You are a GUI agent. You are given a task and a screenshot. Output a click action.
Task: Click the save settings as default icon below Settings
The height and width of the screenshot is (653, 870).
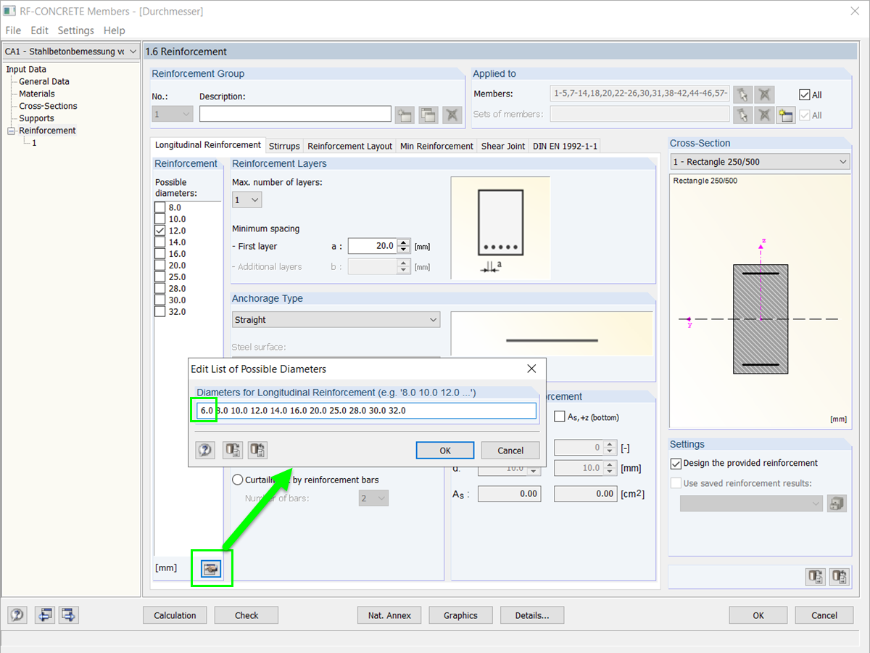tap(839, 577)
